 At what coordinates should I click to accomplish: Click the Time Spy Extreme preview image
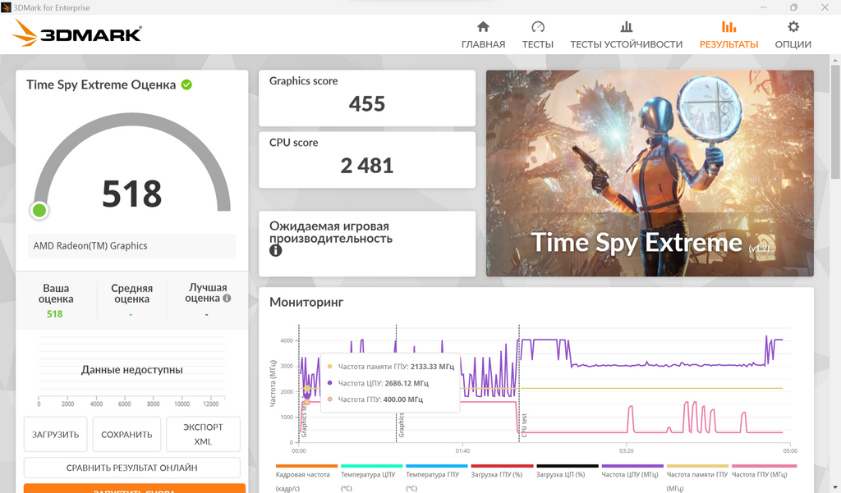tap(650, 173)
